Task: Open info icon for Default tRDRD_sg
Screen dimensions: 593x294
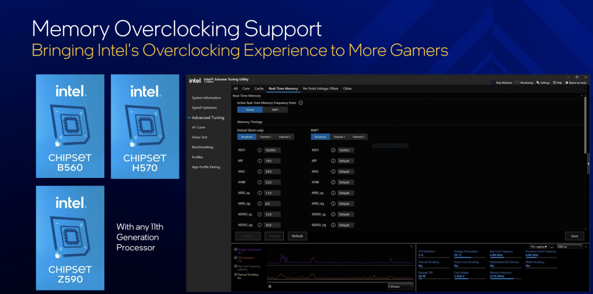Action: coord(259,214)
